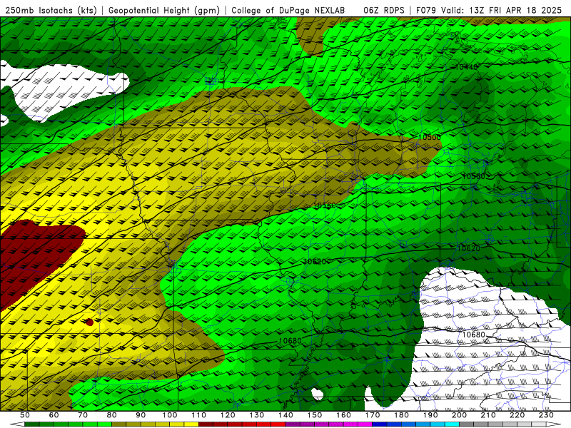Image resolution: width=571 pixels, height=428 pixels.
Task: Click the 10560 contour label beside olive band
Action: [325, 205]
